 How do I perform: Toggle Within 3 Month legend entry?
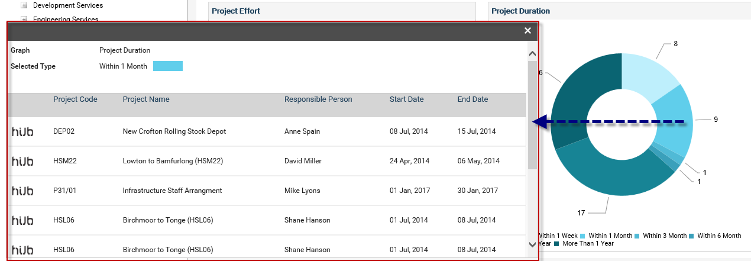[x=656, y=236]
